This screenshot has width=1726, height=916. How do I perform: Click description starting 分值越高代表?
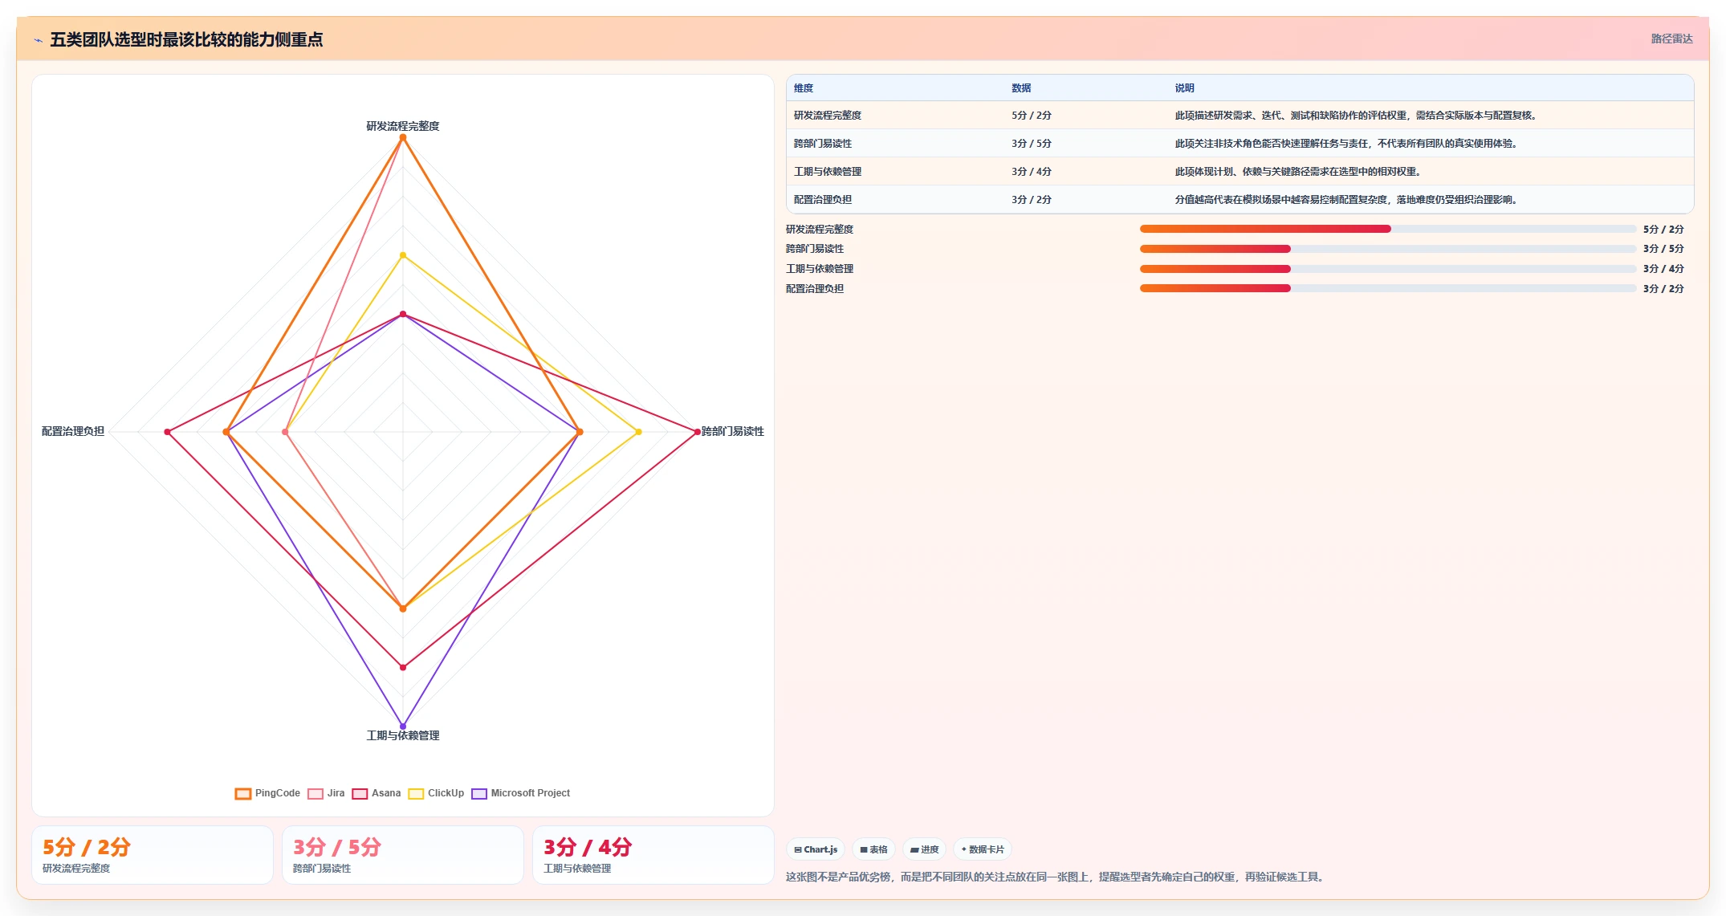tap(1348, 200)
